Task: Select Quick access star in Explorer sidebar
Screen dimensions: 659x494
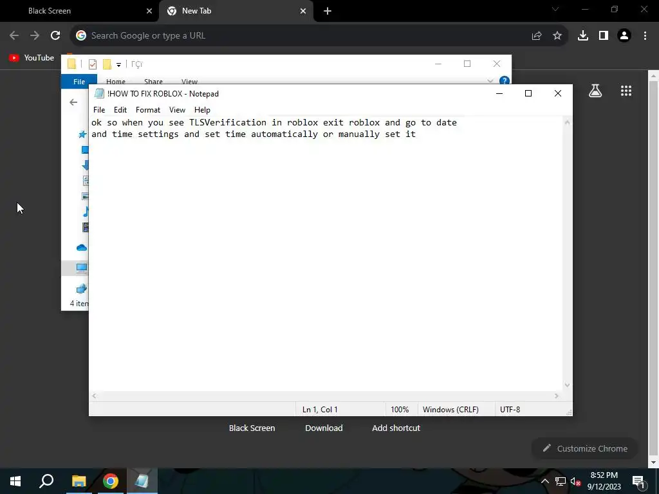Action: coord(82,134)
